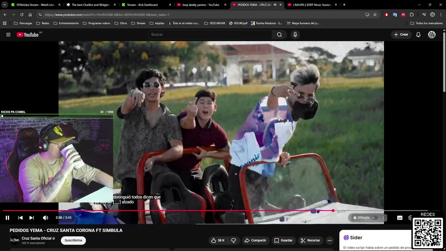Click the Compartir share button
This screenshot has width=446, height=251.
click(255, 240)
